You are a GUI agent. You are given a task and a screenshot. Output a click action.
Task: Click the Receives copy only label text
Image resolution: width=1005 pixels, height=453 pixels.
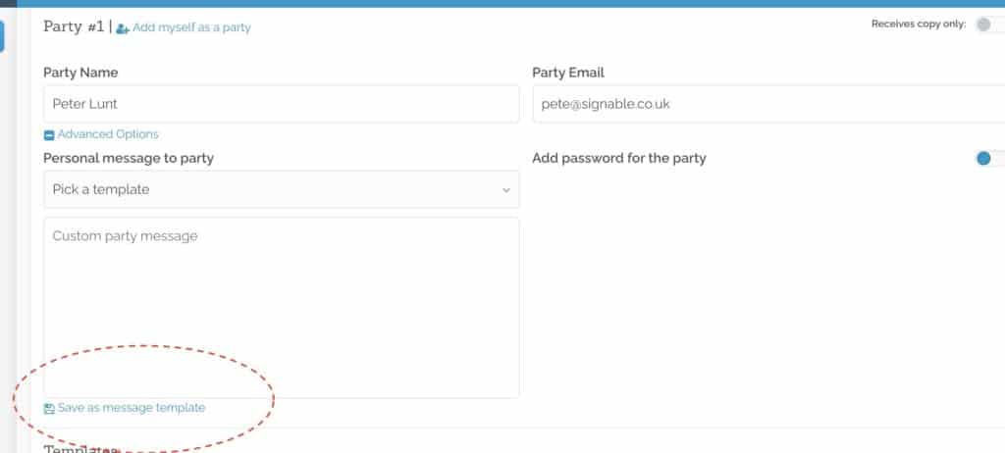[x=919, y=25]
